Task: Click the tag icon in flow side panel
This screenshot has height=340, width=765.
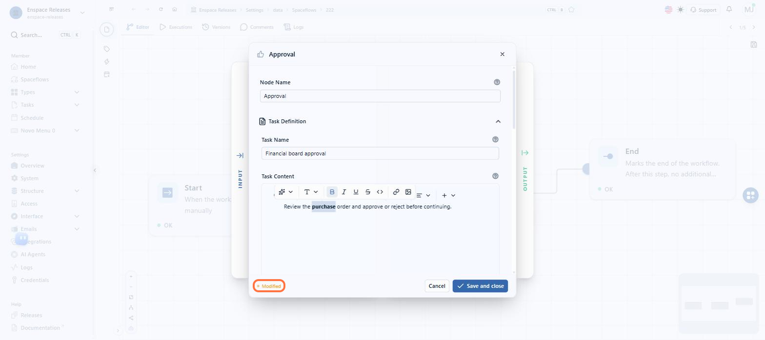Action: pos(107,49)
